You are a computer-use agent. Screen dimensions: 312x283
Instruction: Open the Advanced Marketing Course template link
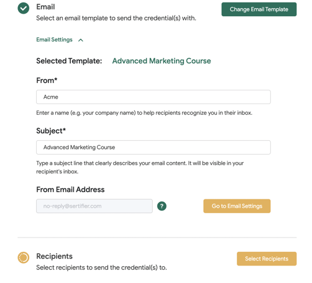[162, 61]
